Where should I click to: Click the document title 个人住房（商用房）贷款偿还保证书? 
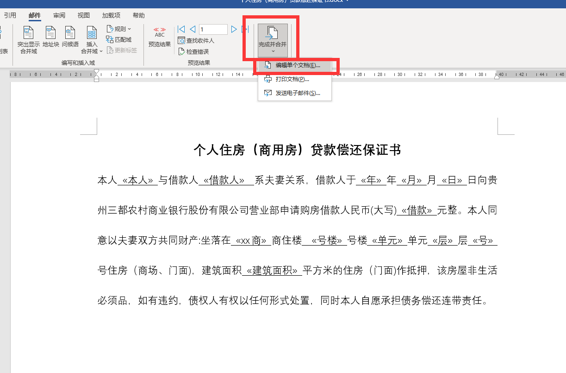coord(297,150)
